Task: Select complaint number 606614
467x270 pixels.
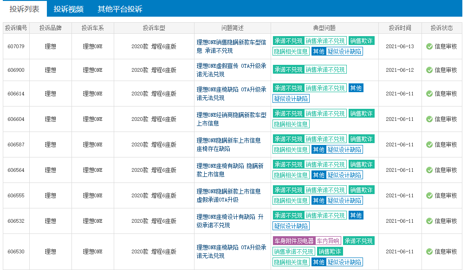Action: 16,94
